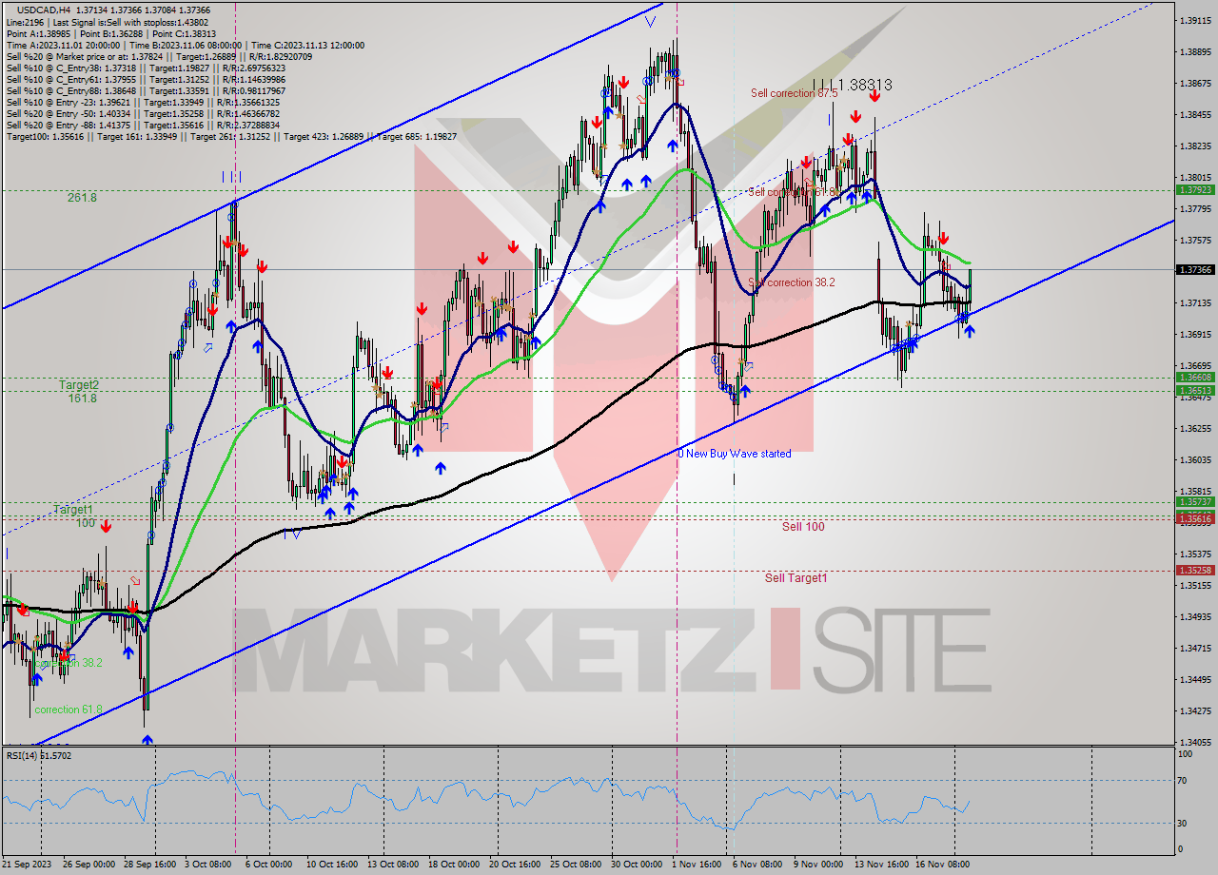Viewport: 1218px width, 875px height.
Task: Click the RSI(14) 51.5702 indicator label
Action: coord(38,755)
